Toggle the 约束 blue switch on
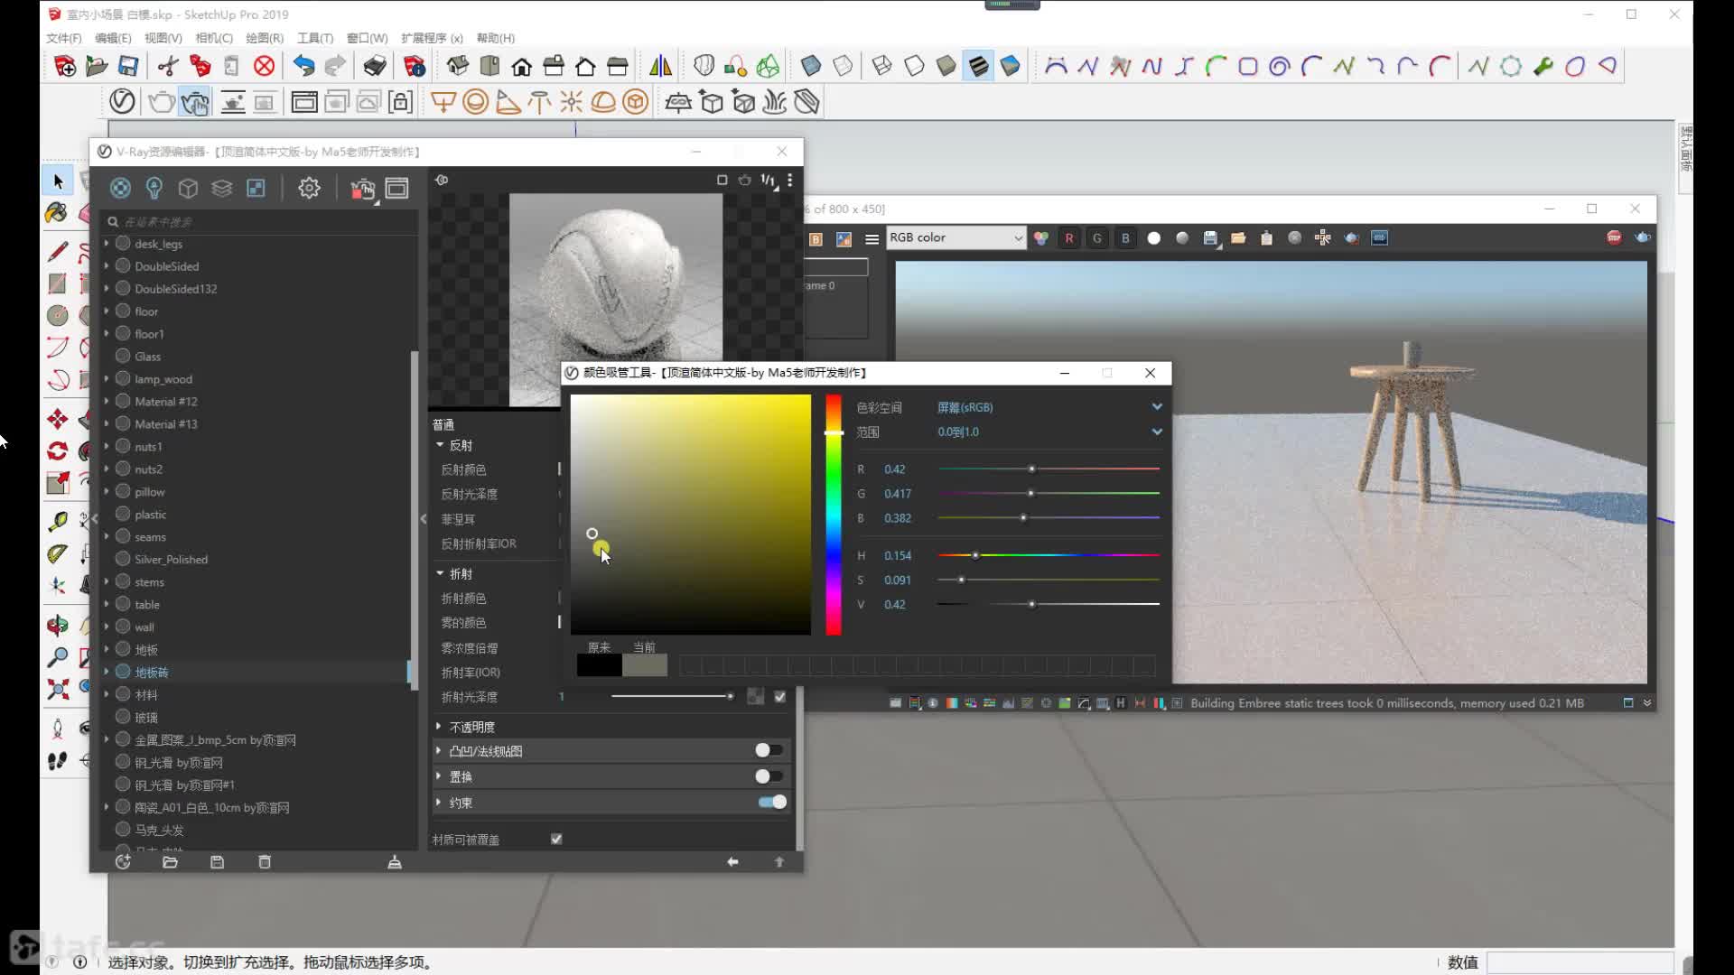1734x975 pixels. click(x=773, y=801)
